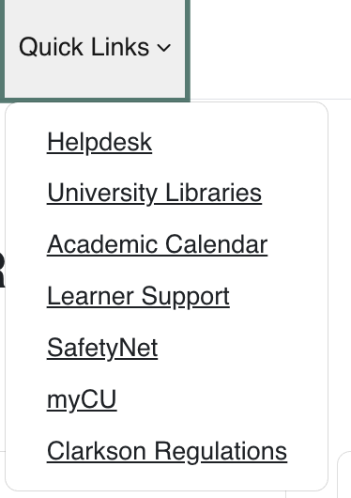Go to the myCU portal link

pyautogui.click(x=82, y=399)
